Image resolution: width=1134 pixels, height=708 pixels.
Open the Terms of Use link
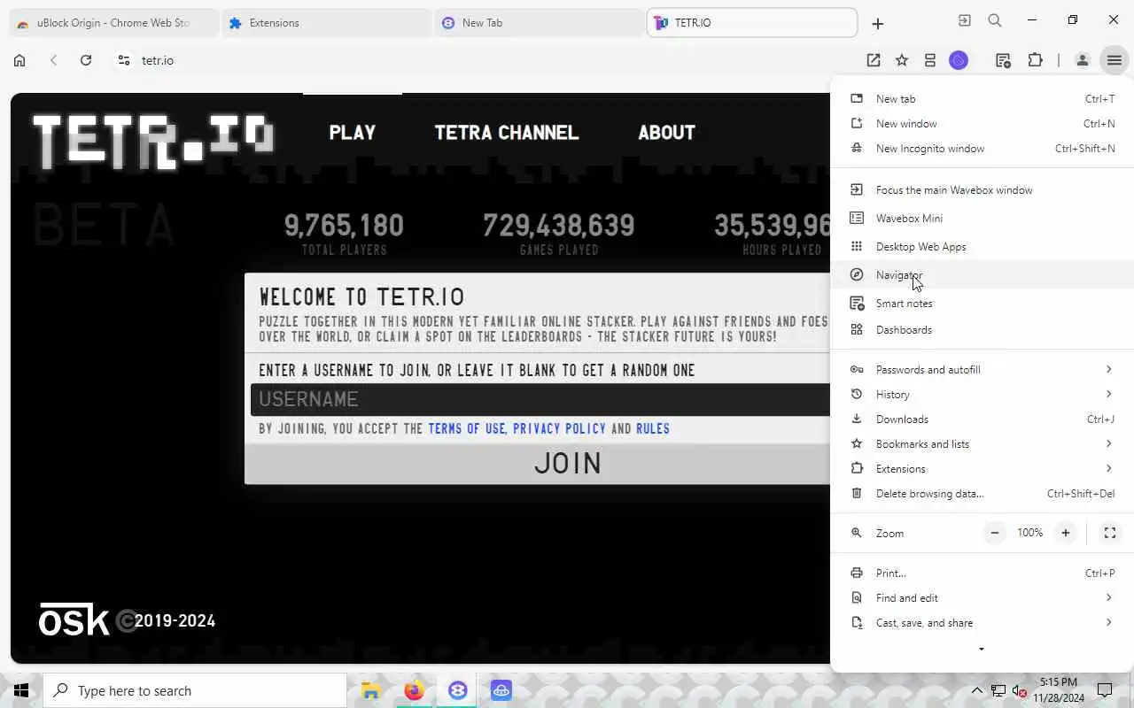coord(466,428)
